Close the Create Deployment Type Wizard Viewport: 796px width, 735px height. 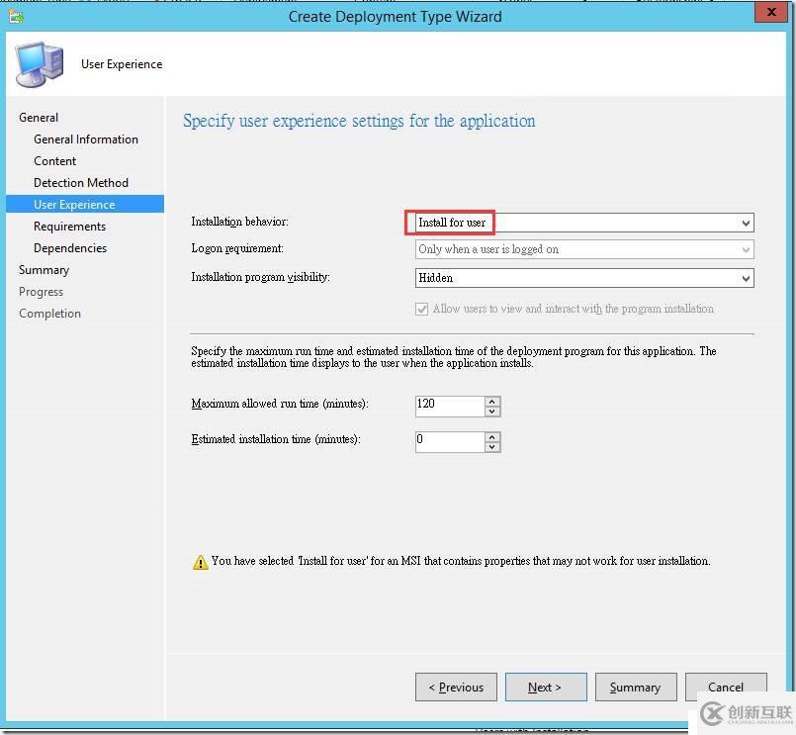[x=770, y=12]
